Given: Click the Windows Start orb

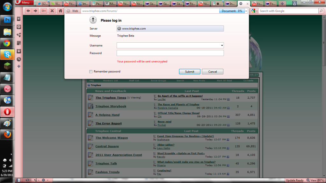Looking at the screenshot, I should pos(7,7).
